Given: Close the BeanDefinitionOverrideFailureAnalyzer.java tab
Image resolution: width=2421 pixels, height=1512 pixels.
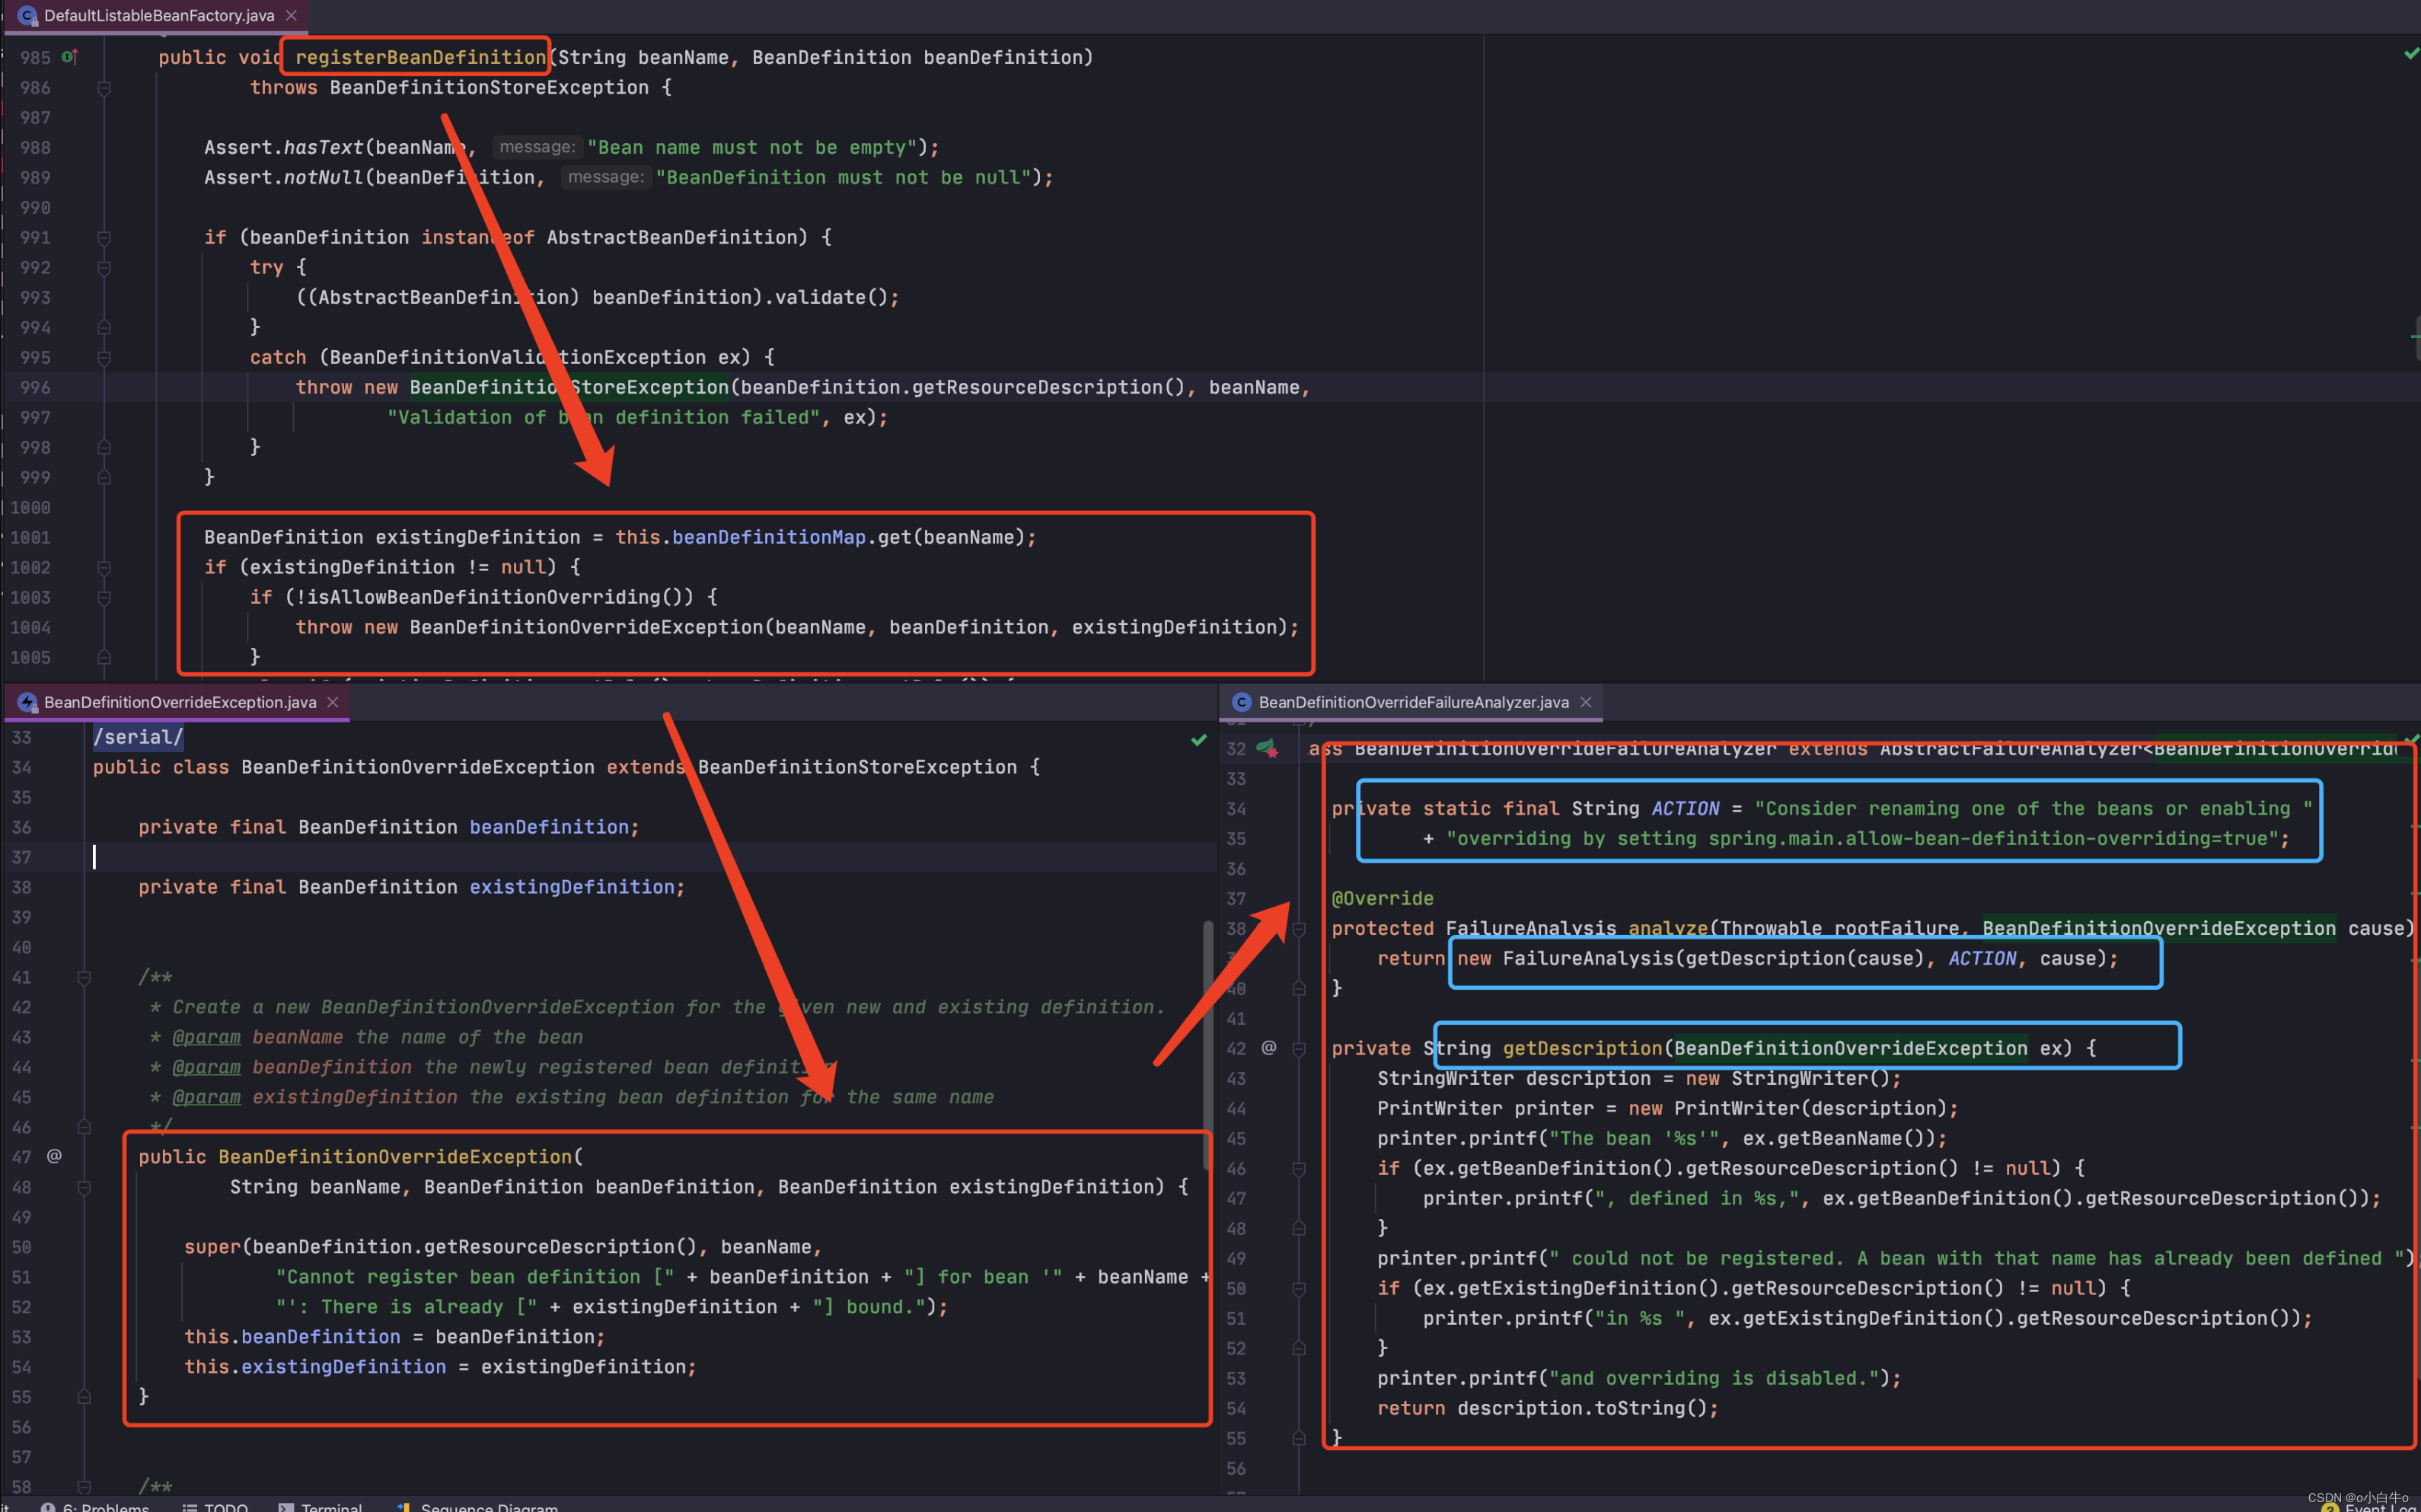Looking at the screenshot, I should [x=1586, y=702].
